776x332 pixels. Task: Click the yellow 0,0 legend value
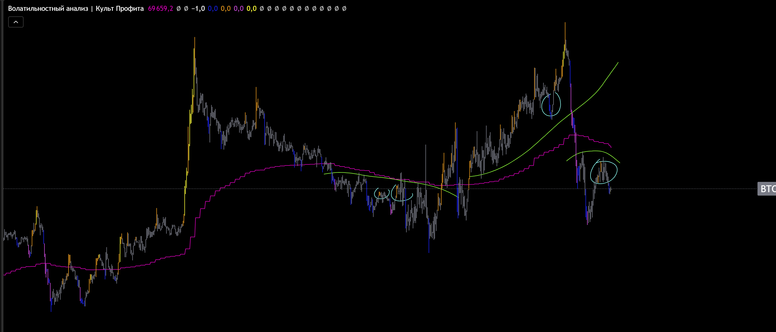(252, 8)
